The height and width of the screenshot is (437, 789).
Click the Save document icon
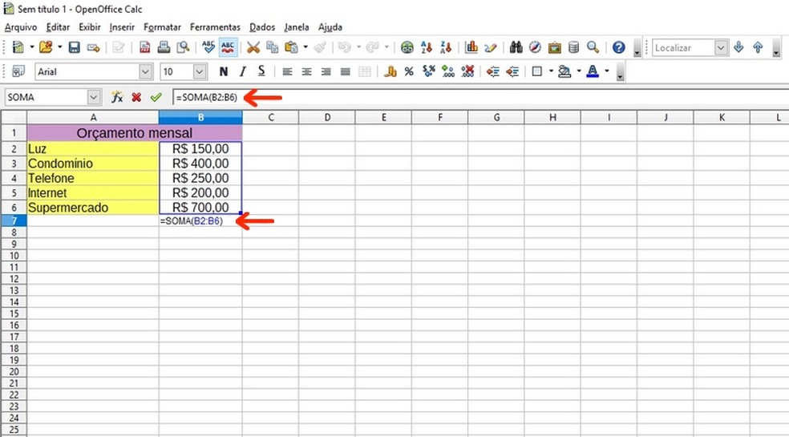pyautogui.click(x=75, y=48)
